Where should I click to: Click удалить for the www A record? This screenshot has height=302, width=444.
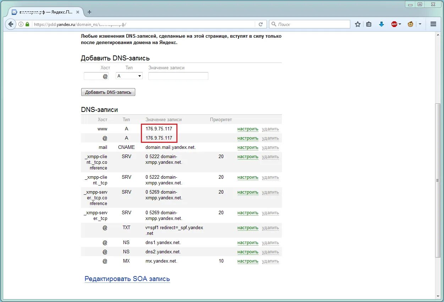point(270,129)
